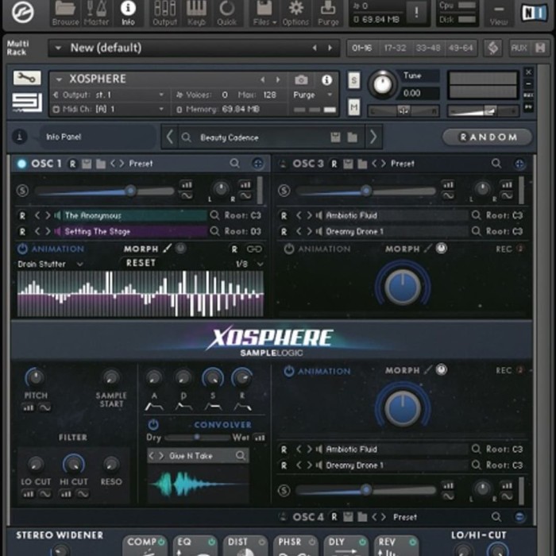Image resolution: width=556 pixels, height=556 pixels.
Task: Go to next preset after Beauty Cadence
Action: (x=373, y=137)
